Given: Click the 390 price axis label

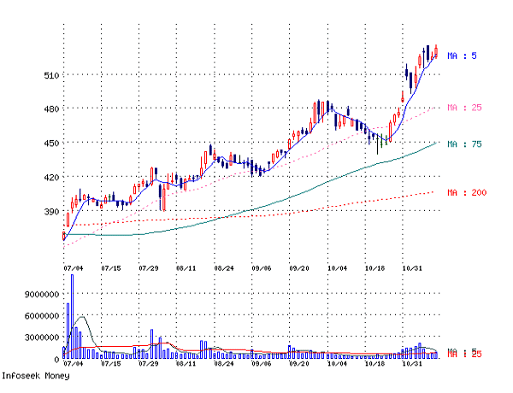Looking at the screenshot, I should (x=51, y=212).
